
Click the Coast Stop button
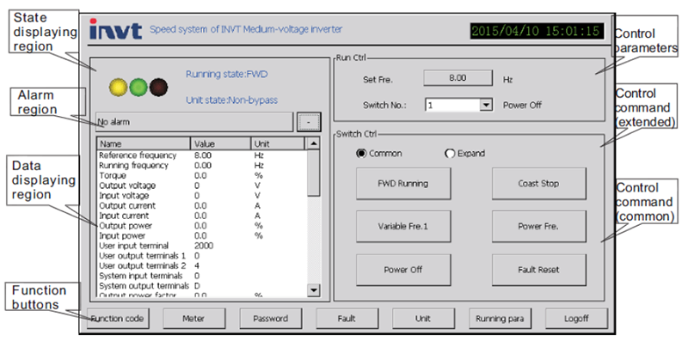[539, 184]
